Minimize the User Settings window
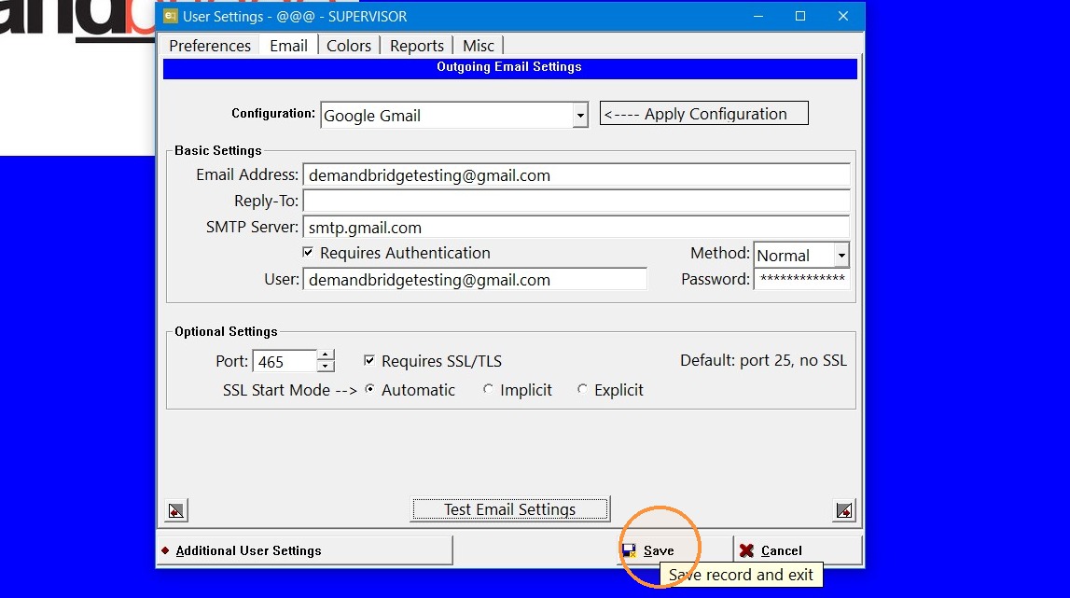Viewport: 1070px width, 598px height. point(758,16)
